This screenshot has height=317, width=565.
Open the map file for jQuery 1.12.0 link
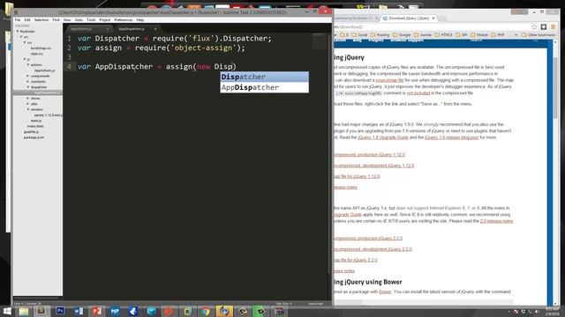tap(356, 176)
